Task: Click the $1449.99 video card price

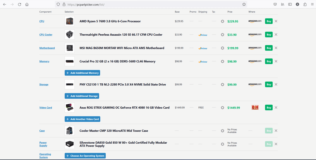Action: point(233,108)
